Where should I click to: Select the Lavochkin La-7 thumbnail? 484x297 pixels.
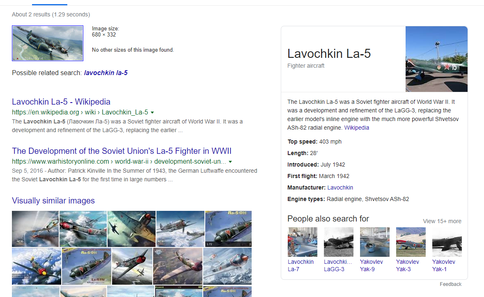click(x=303, y=242)
